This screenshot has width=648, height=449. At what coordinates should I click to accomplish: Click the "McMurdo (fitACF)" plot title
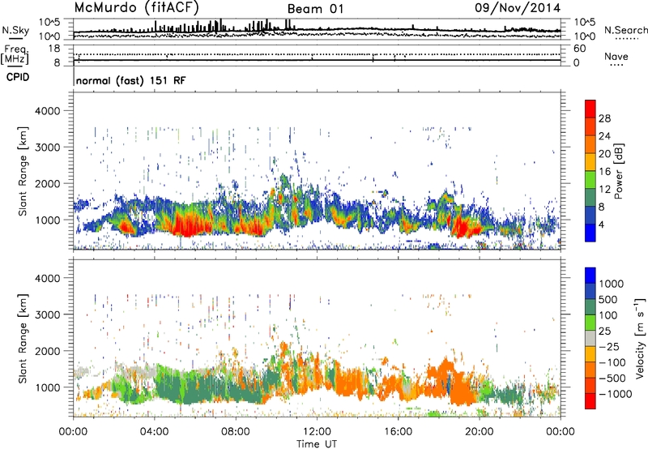(136, 8)
